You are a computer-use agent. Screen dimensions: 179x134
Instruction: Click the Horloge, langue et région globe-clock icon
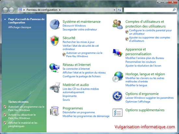pyautogui.click(x=118, y=77)
